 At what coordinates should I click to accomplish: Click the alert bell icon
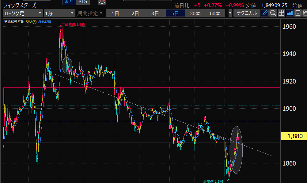click(102, 2)
